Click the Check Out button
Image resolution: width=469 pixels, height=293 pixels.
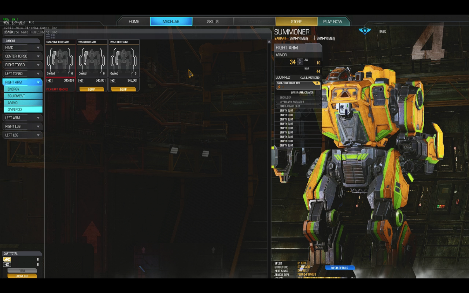22,276
